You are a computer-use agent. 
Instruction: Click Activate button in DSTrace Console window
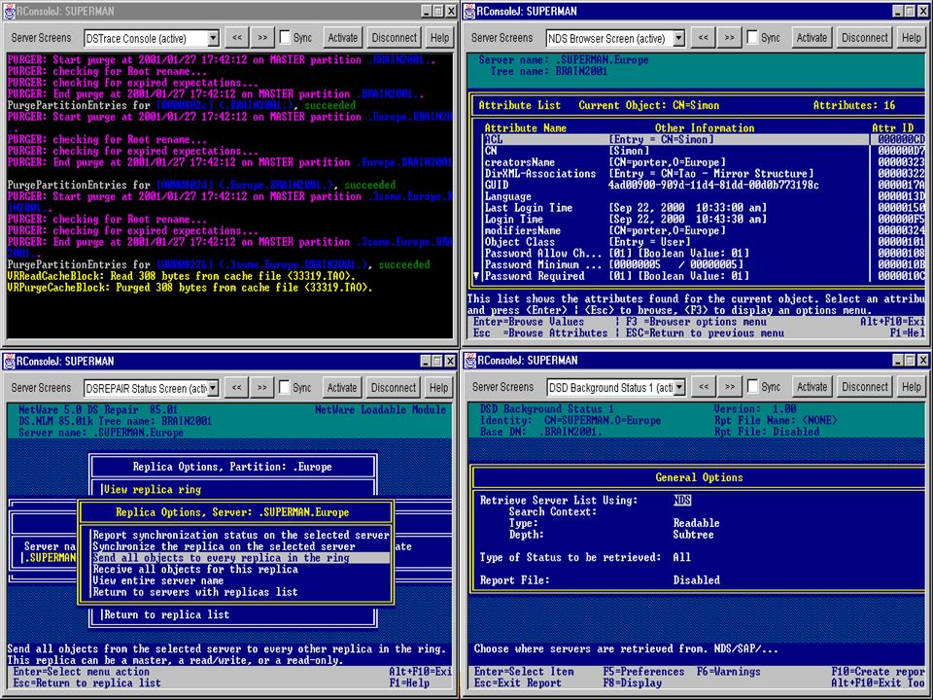click(343, 38)
